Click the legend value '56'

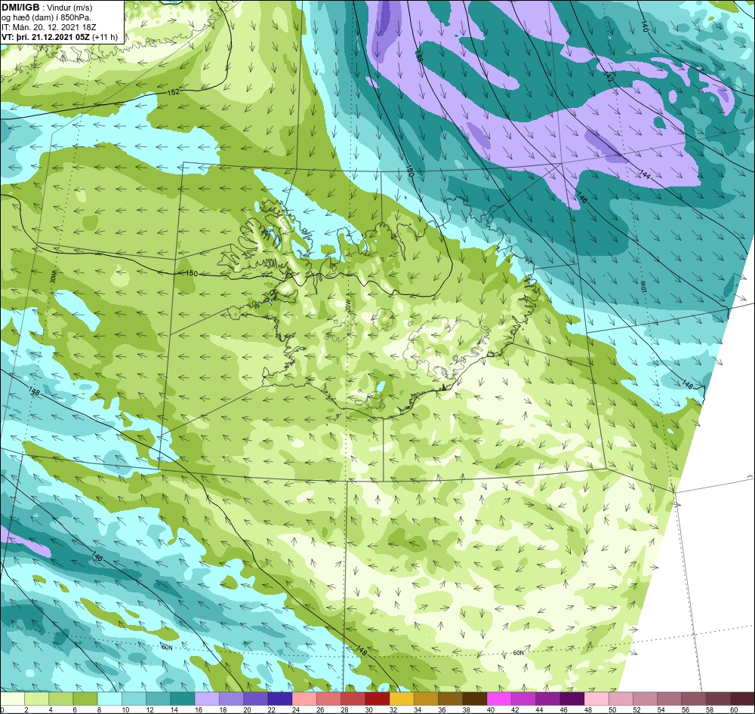point(686,709)
